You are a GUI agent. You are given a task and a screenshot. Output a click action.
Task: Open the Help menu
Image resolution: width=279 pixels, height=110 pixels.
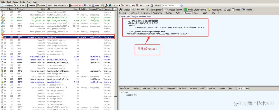(35, 2)
